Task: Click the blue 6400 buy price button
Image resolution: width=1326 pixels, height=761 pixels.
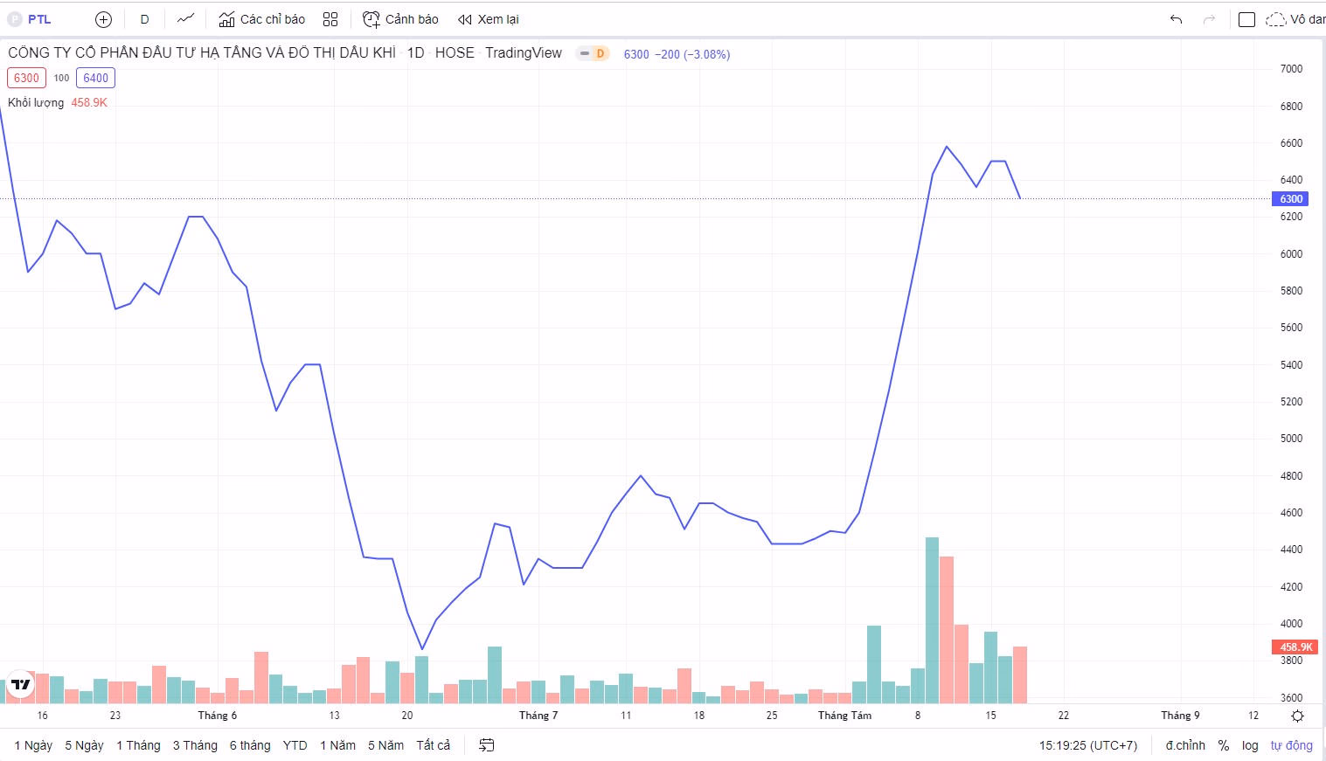Action: coord(95,78)
